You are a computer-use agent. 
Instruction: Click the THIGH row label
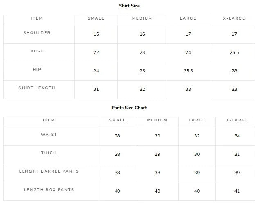(49, 153)
